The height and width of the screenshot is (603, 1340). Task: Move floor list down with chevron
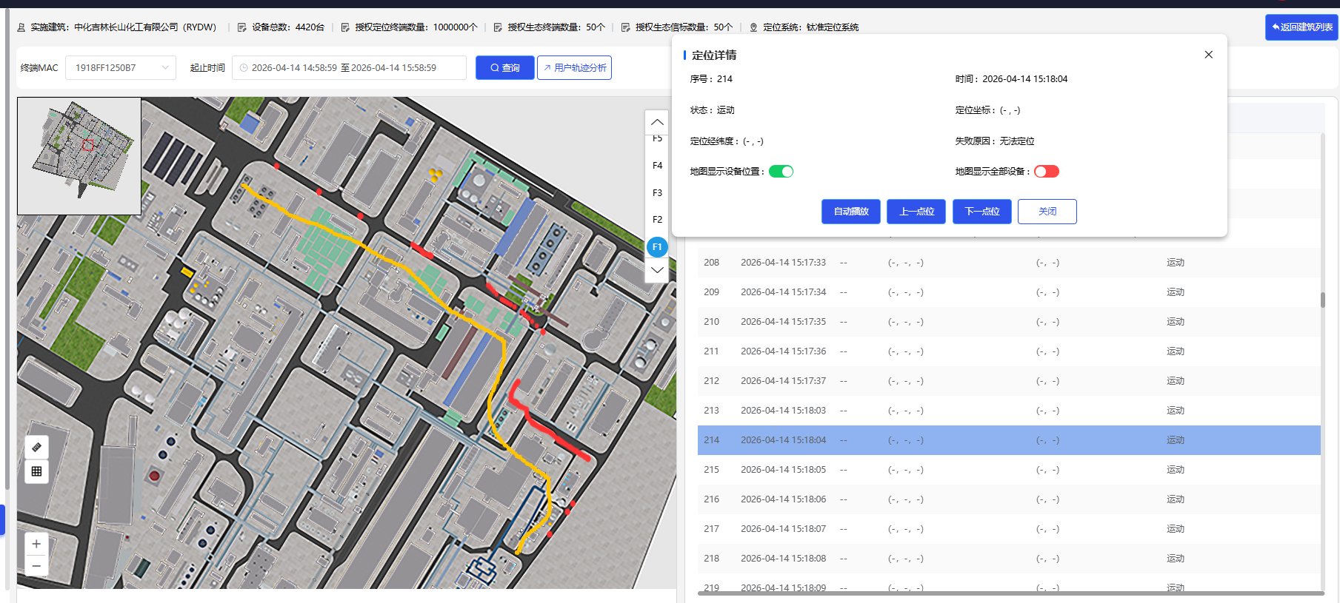pos(657,270)
